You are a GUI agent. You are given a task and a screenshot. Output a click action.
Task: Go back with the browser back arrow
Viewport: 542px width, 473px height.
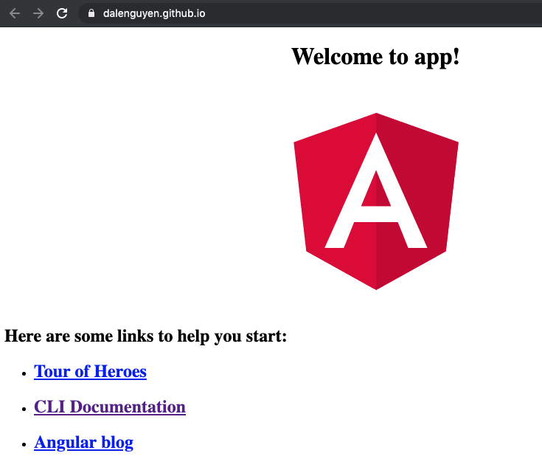(15, 13)
